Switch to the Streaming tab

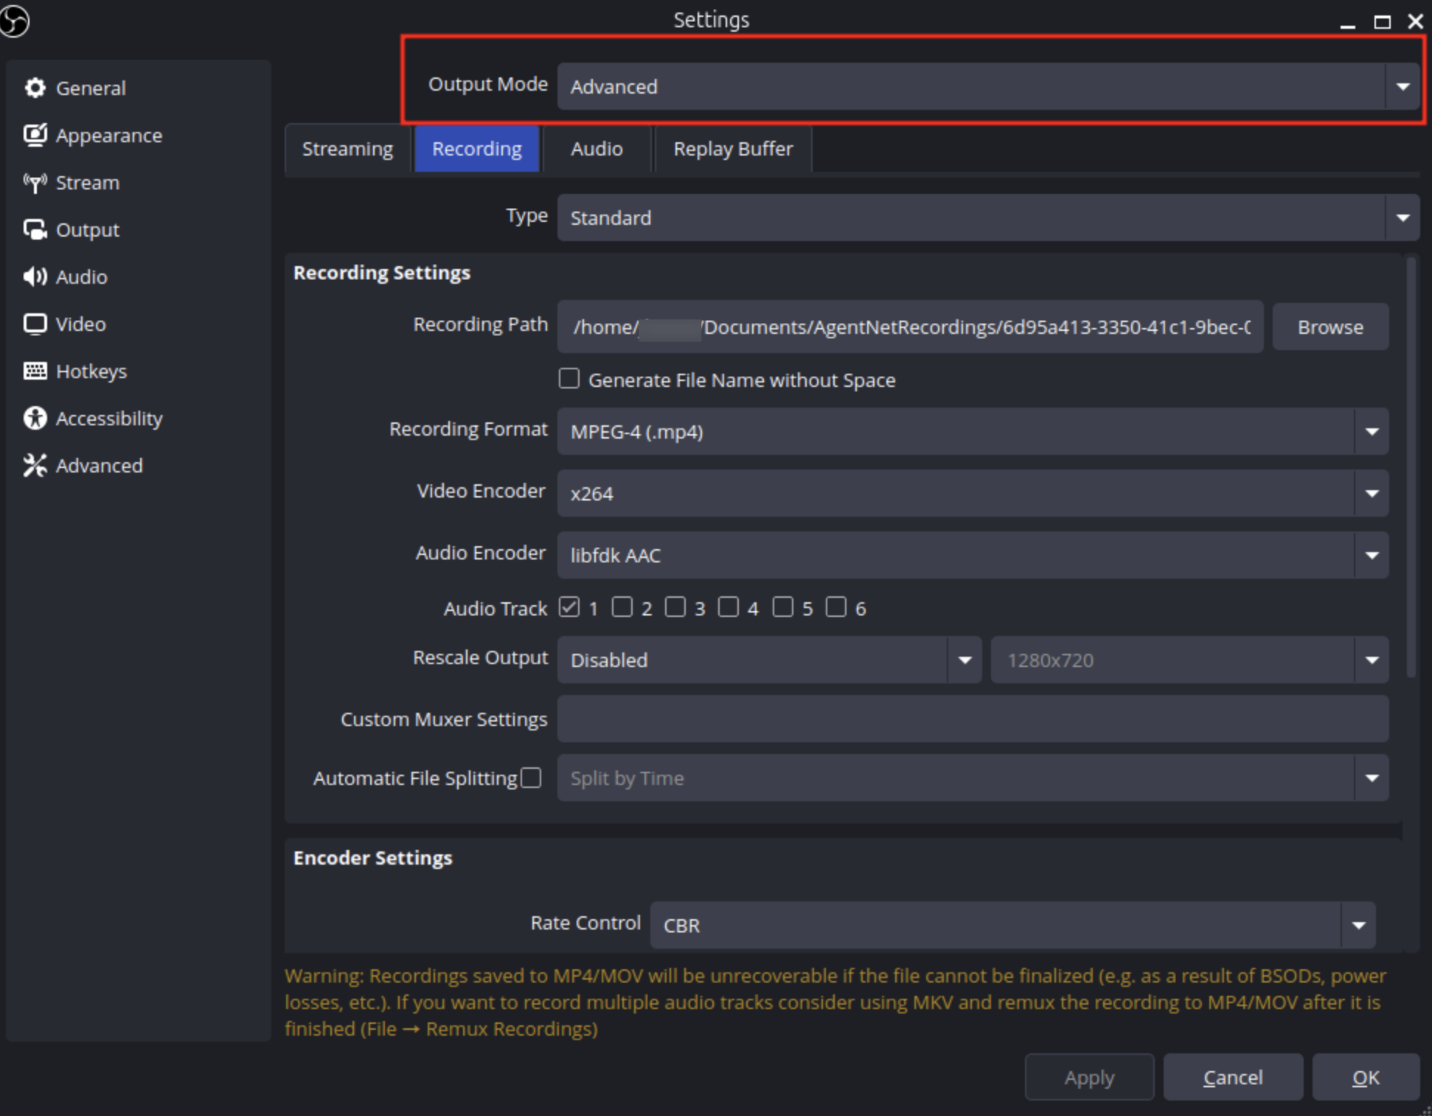347,149
